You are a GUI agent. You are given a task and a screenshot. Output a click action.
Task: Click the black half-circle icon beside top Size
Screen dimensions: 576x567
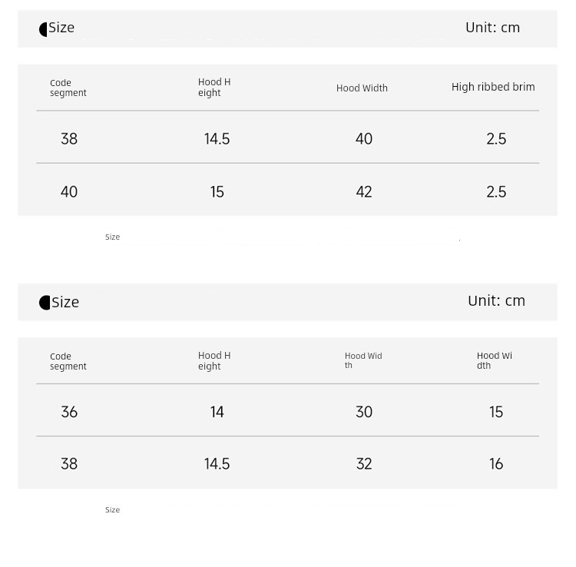coord(43,29)
